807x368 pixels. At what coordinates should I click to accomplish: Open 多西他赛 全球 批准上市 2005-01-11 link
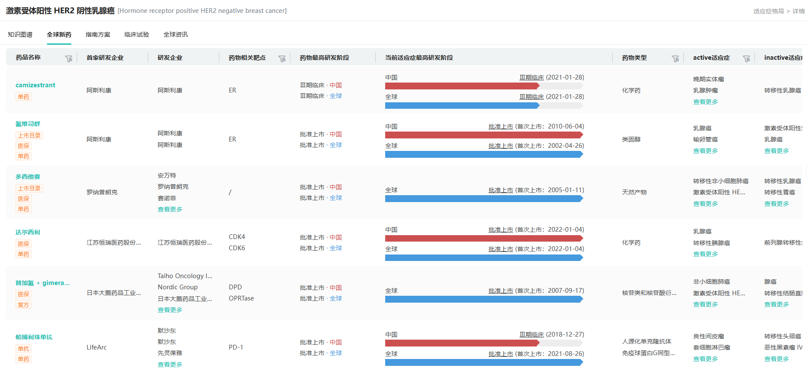click(501, 190)
